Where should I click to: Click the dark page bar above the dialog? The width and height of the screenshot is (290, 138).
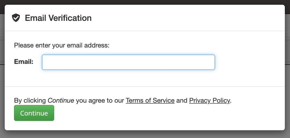pos(145,2)
